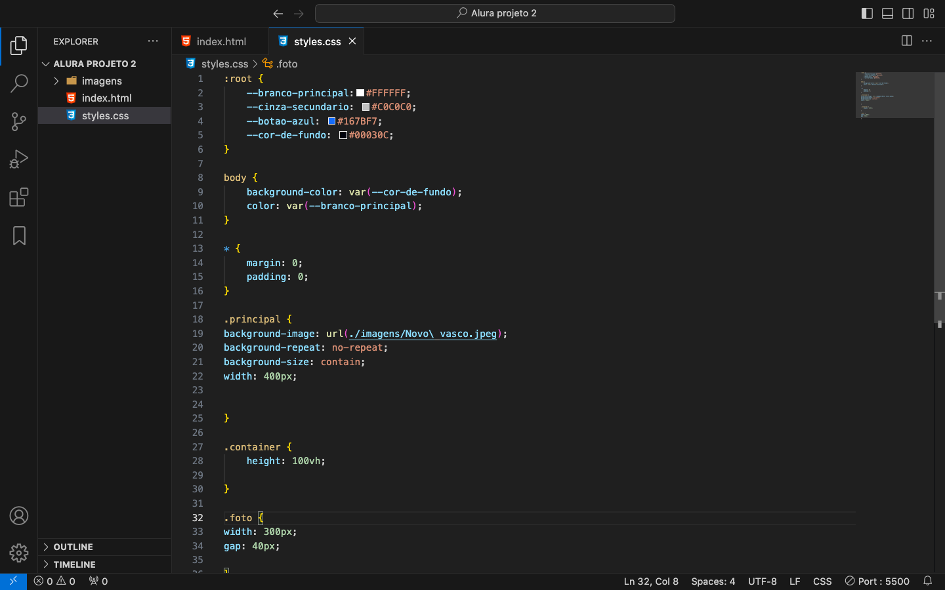Click the .principal selector text
945x590 pixels.
click(x=252, y=319)
